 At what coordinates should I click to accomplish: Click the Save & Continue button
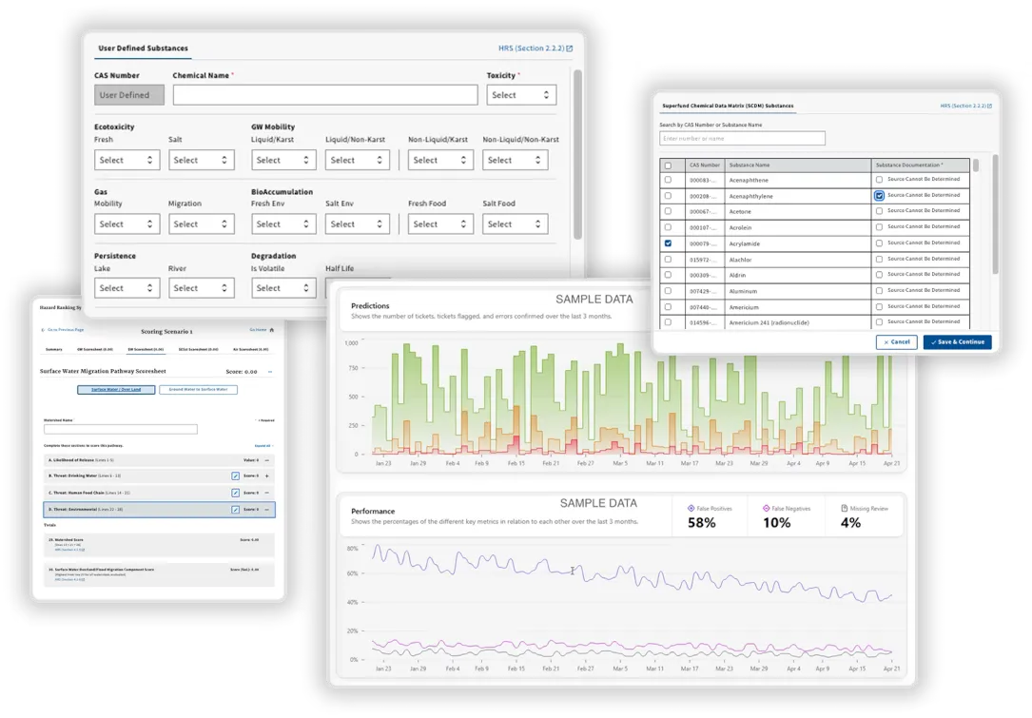[957, 342]
